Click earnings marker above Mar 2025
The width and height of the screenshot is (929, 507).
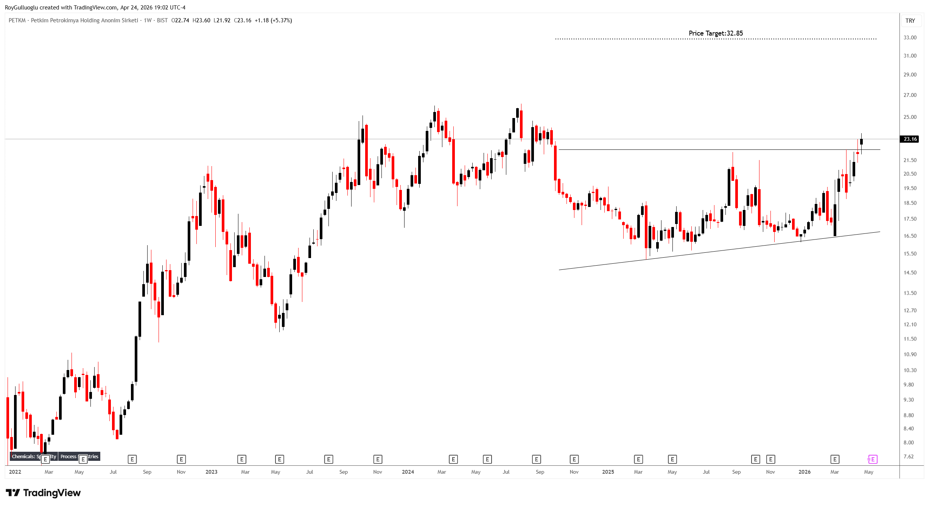click(638, 459)
